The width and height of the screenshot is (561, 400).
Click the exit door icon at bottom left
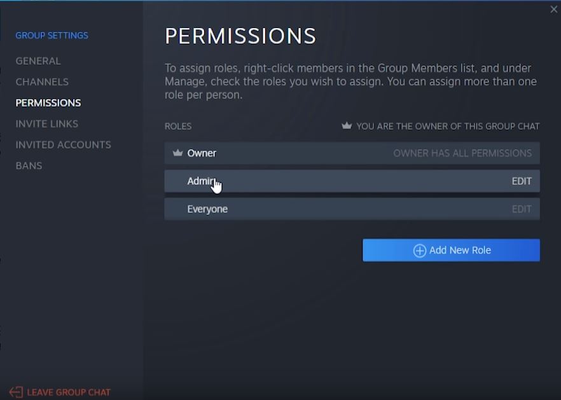tap(16, 392)
